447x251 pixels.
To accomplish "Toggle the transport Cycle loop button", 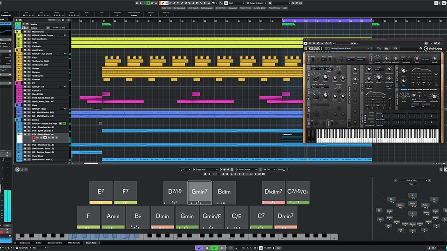I will pyautogui.click(x=199, y=248).
